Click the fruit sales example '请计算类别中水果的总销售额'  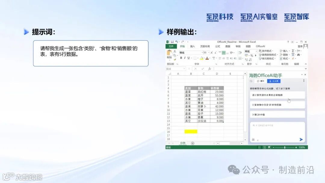(277, 95)
